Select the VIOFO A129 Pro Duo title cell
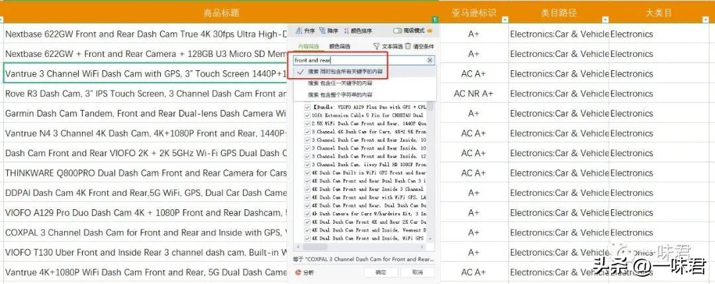The width and height of the screenshot is (715, 284). coord(146,213)
